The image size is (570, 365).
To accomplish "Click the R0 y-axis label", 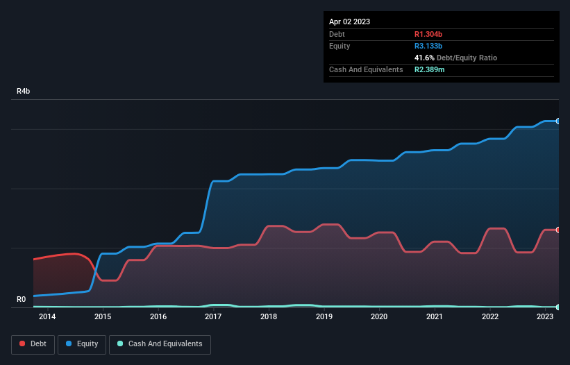I will point(21,299).
